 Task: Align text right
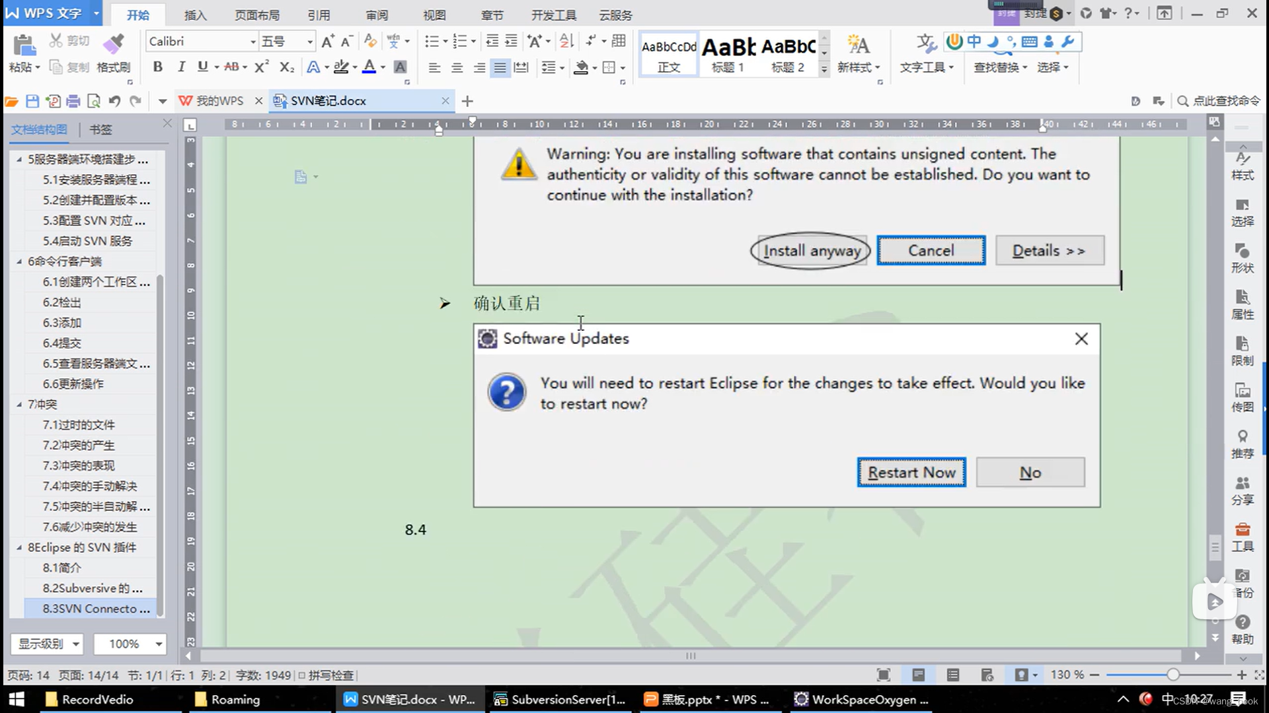tap(479, 67)
